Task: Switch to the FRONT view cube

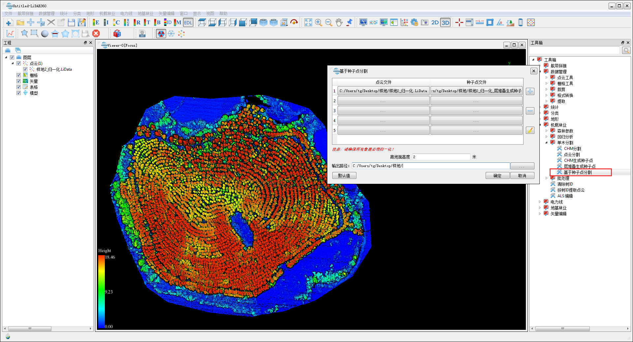Action: [x=263, y=22]
